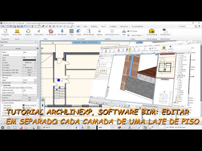Image resolution: width=202 pixels, height=151 pixels.
Task: Open the Layer dropdown in Properties
Action: pyautogui.click(x=35, y=57)
